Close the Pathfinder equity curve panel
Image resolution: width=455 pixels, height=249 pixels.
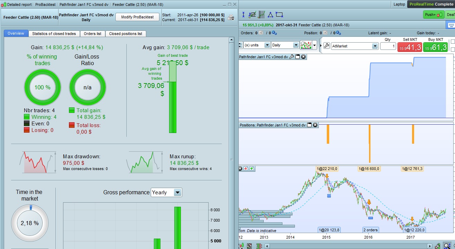pos(303,56)
